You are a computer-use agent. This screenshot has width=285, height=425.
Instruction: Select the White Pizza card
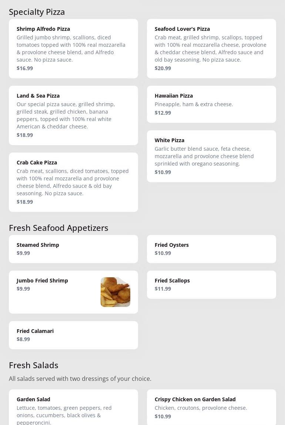pos(211,156)
